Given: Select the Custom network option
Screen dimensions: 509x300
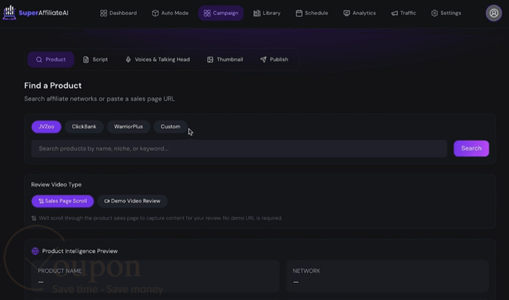Looking at the screenshot, I should pyautogui.click(x=170, y=127).
